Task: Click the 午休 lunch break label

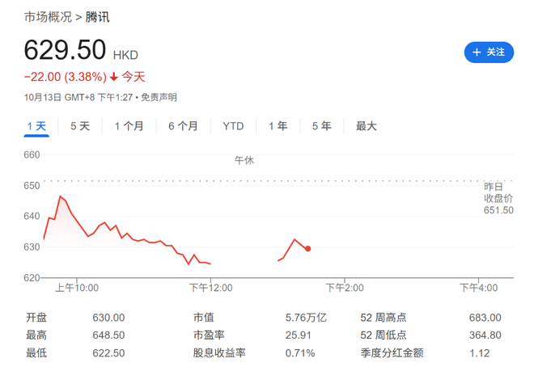Action: tap(244, 161)
